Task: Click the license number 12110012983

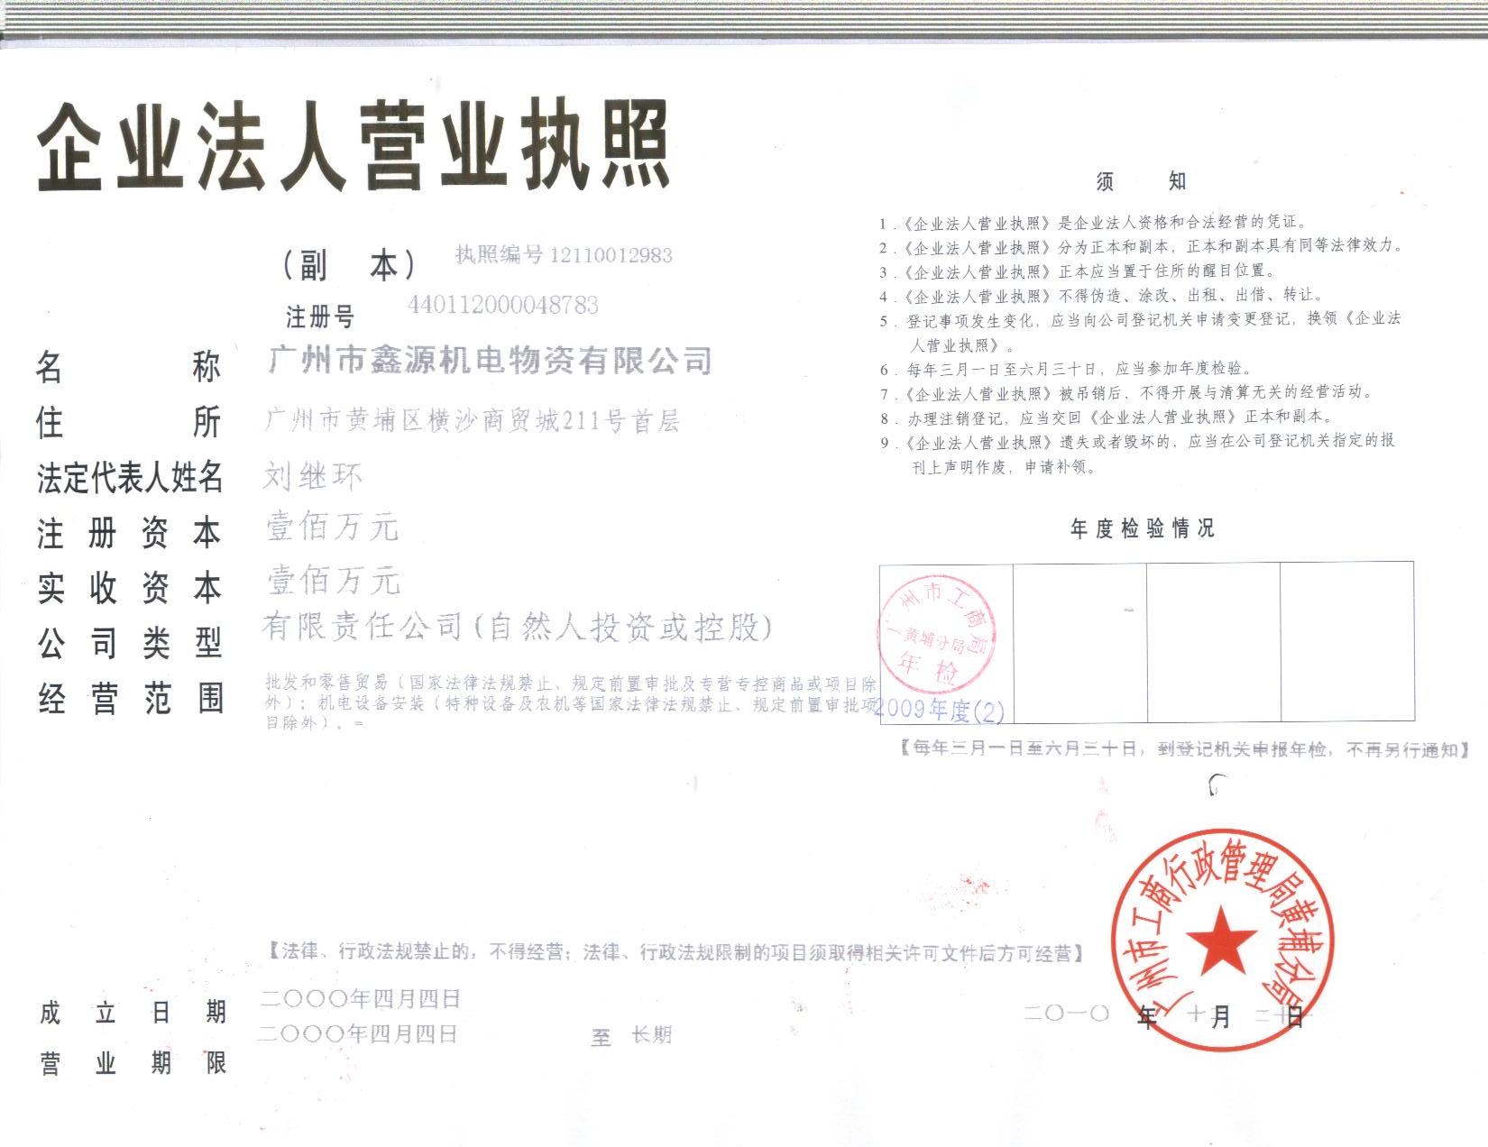Action: tap(610, 255)
